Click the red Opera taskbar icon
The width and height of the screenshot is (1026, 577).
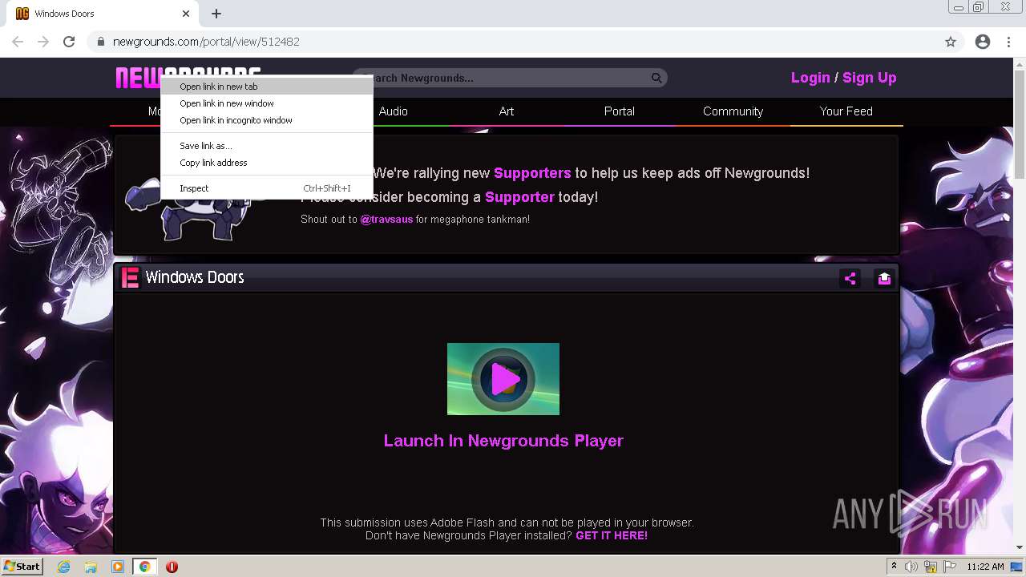(x=172, y=567)
